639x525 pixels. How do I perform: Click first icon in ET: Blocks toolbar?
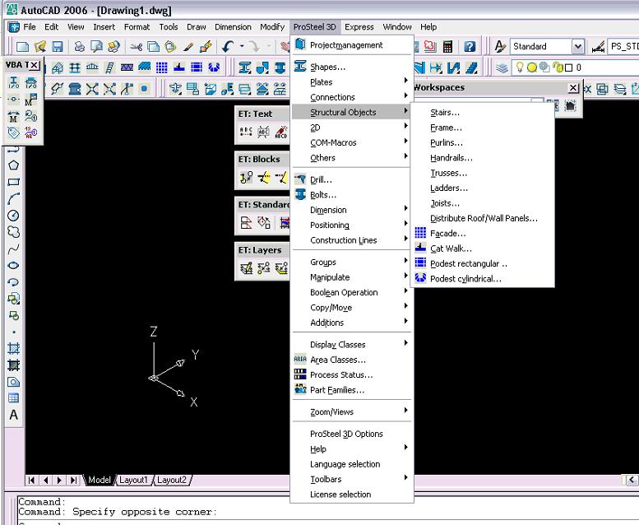click(246, 177)
